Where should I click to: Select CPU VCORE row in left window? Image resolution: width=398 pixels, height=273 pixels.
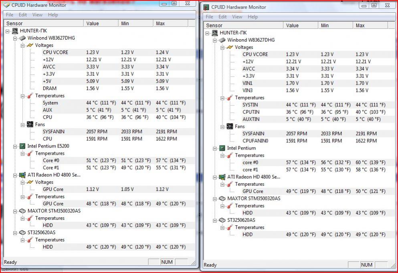(x=119, y=52)
